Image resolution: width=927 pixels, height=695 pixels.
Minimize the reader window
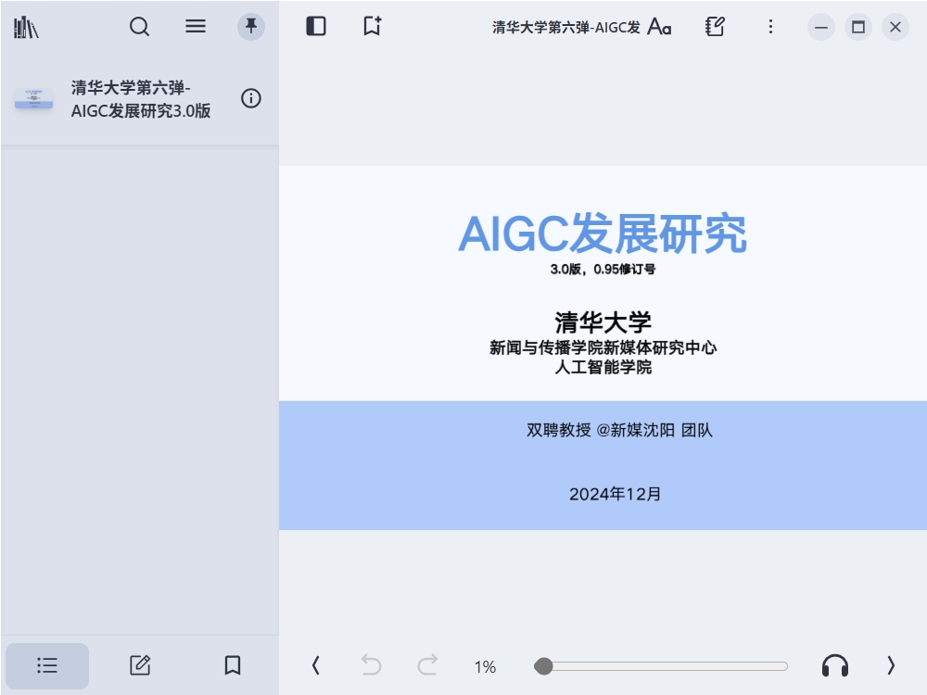[821, 27]
